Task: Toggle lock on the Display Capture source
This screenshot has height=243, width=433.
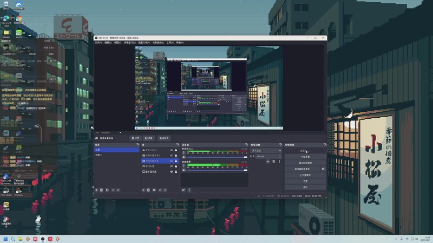Action: (176, 172)
